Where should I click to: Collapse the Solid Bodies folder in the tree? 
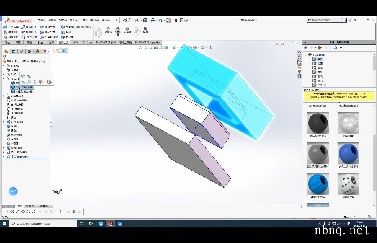tap(4, 79)
